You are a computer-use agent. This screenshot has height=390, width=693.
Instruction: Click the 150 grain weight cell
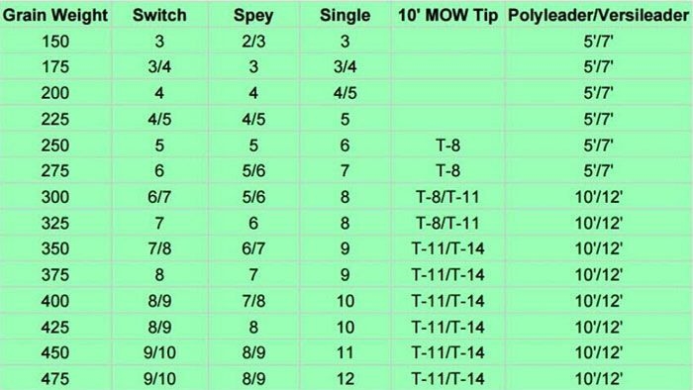(55, 42)
